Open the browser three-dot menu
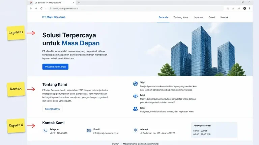The height and width of the screenshot is (145, 259). tap(250, 8)
